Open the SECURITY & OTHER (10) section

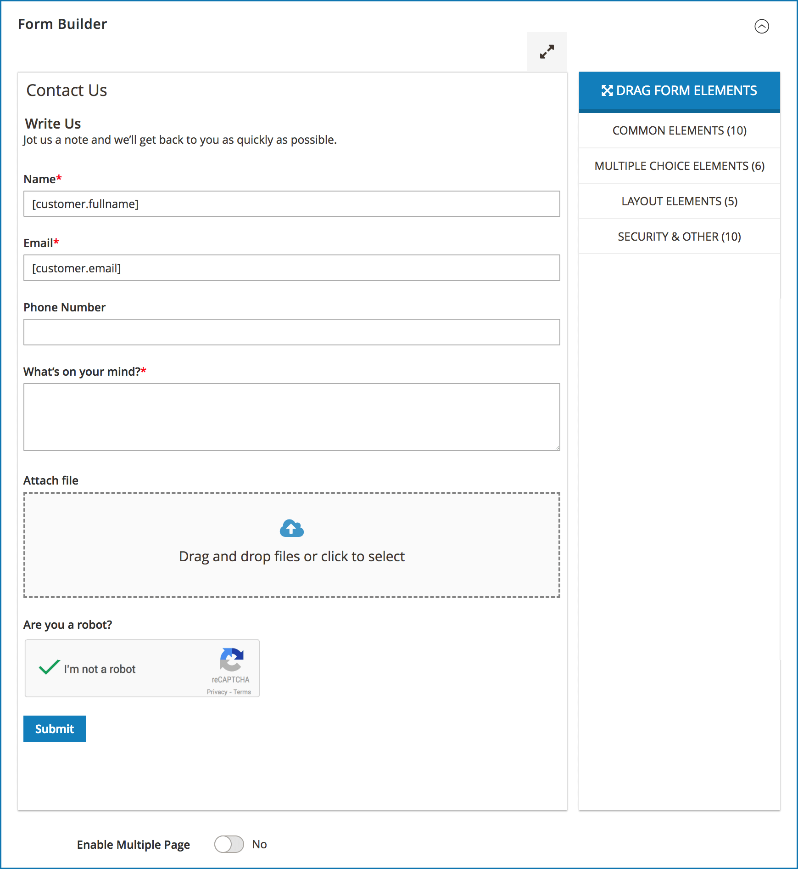point(679,237)
